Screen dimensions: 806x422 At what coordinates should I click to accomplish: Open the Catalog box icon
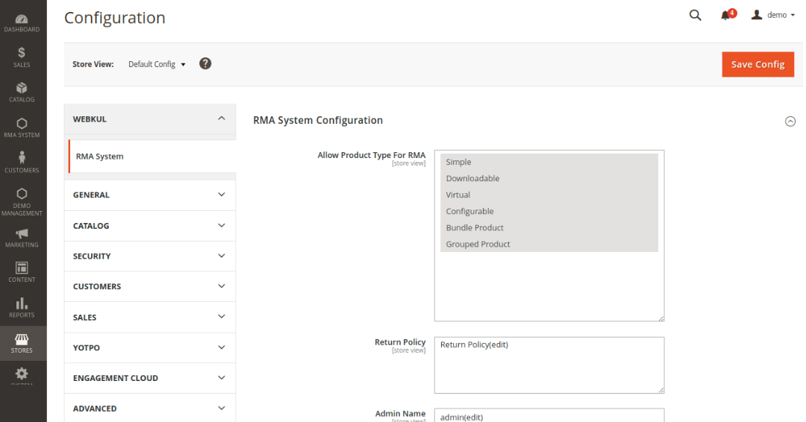click(x=22, y=88)
